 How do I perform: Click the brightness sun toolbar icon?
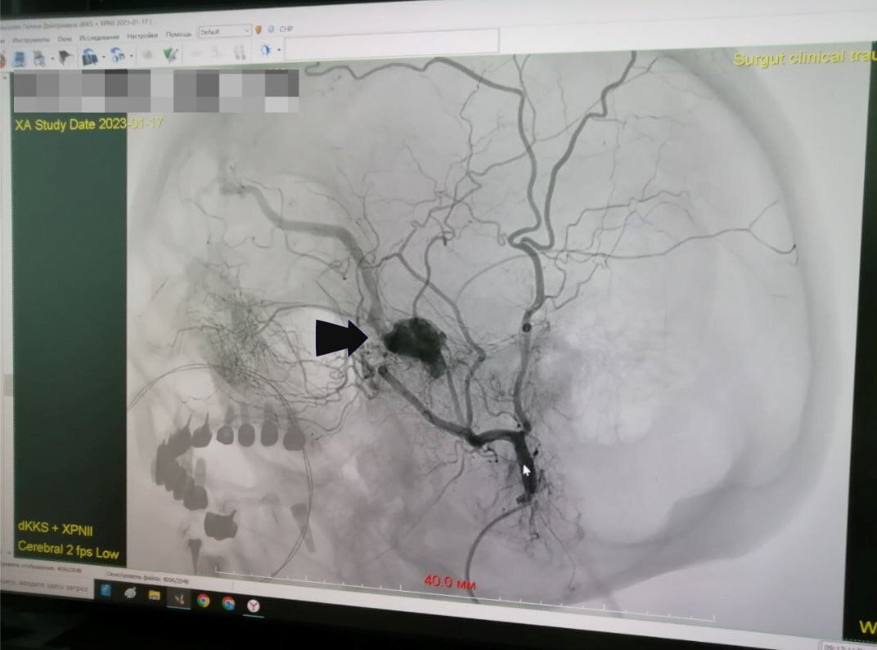coord(266,51)
